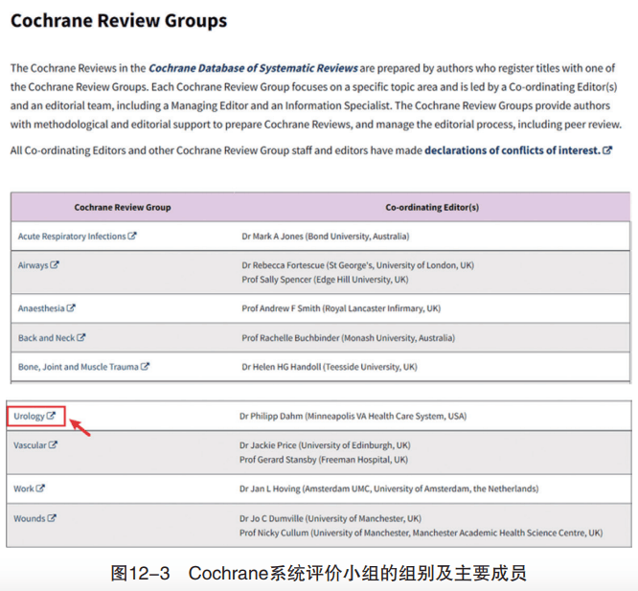Click external link icon next to Anaesthesia

72,308
